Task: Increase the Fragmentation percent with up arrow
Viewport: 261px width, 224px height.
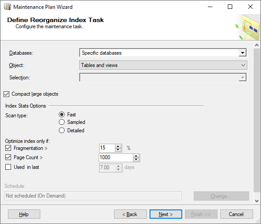Action: click(x=118, y=146)
